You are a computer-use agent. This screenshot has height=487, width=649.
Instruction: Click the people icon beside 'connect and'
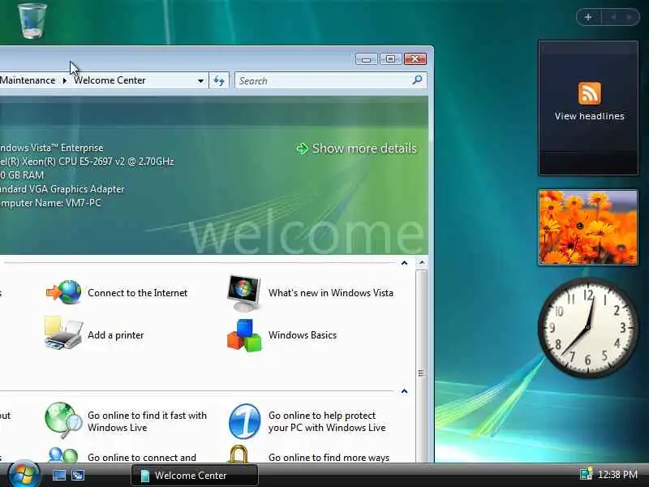pos(63,455)
